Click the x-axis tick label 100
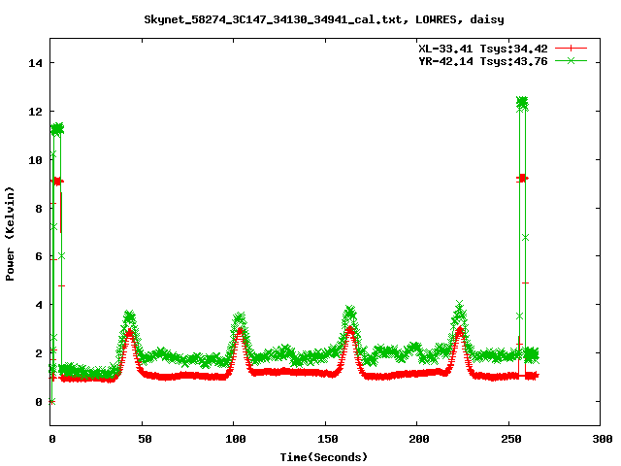This screenshot has width=621, height=466. pyautogui.click(x=236, y=439)
